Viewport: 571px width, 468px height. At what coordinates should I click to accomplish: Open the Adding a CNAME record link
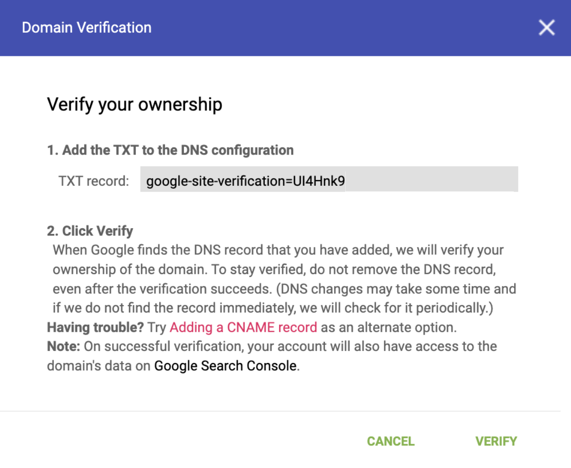pos(243,327)
